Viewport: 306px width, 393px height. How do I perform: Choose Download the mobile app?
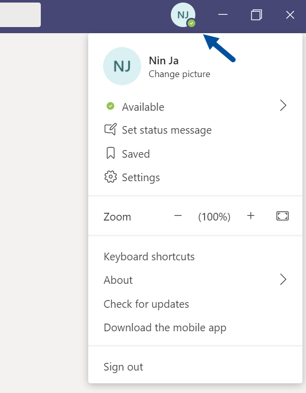165,328
